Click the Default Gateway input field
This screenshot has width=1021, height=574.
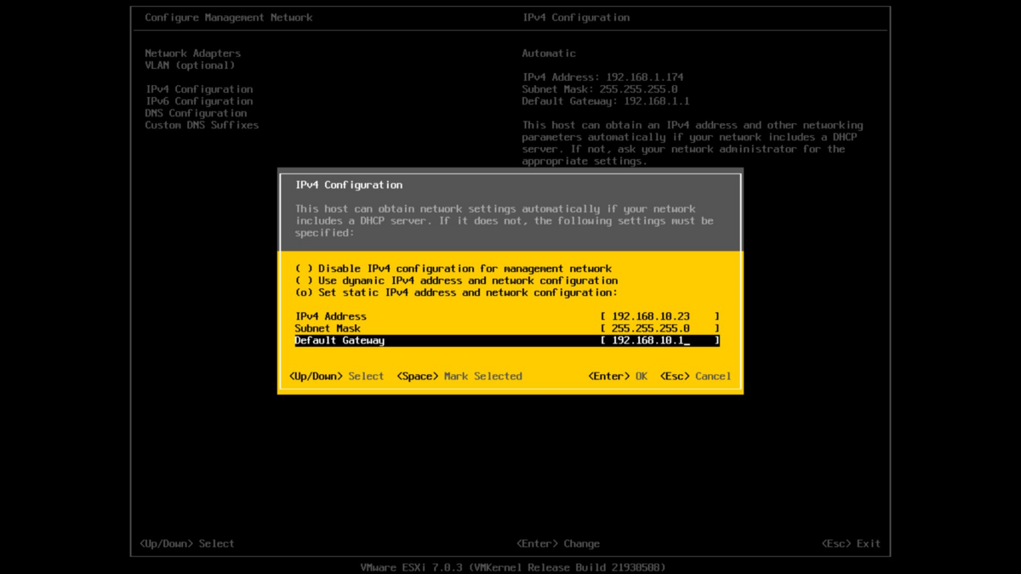[x=659, y=340]
